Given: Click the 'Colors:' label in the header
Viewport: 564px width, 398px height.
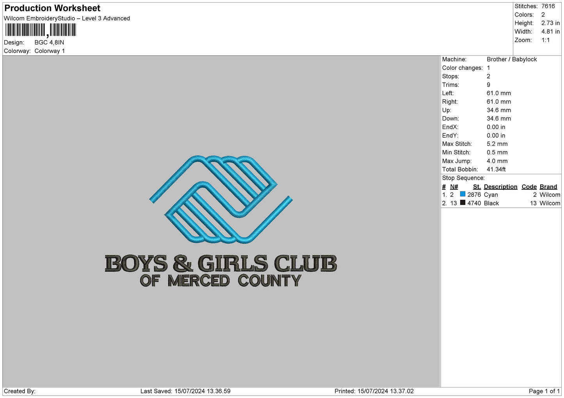Looking at the screenshot, I should (x=524, y=15).
